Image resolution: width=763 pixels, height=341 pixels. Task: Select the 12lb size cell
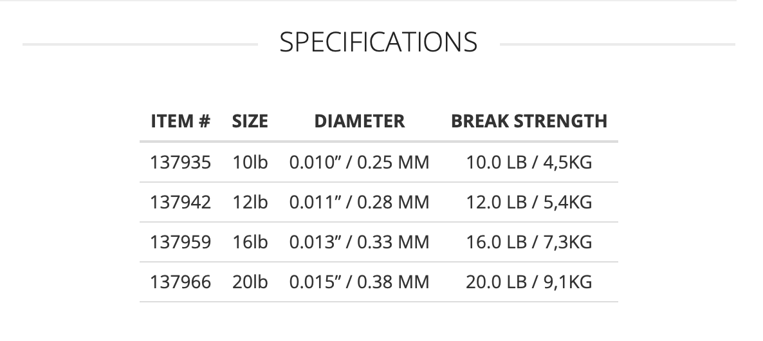(x=250, y=202)
